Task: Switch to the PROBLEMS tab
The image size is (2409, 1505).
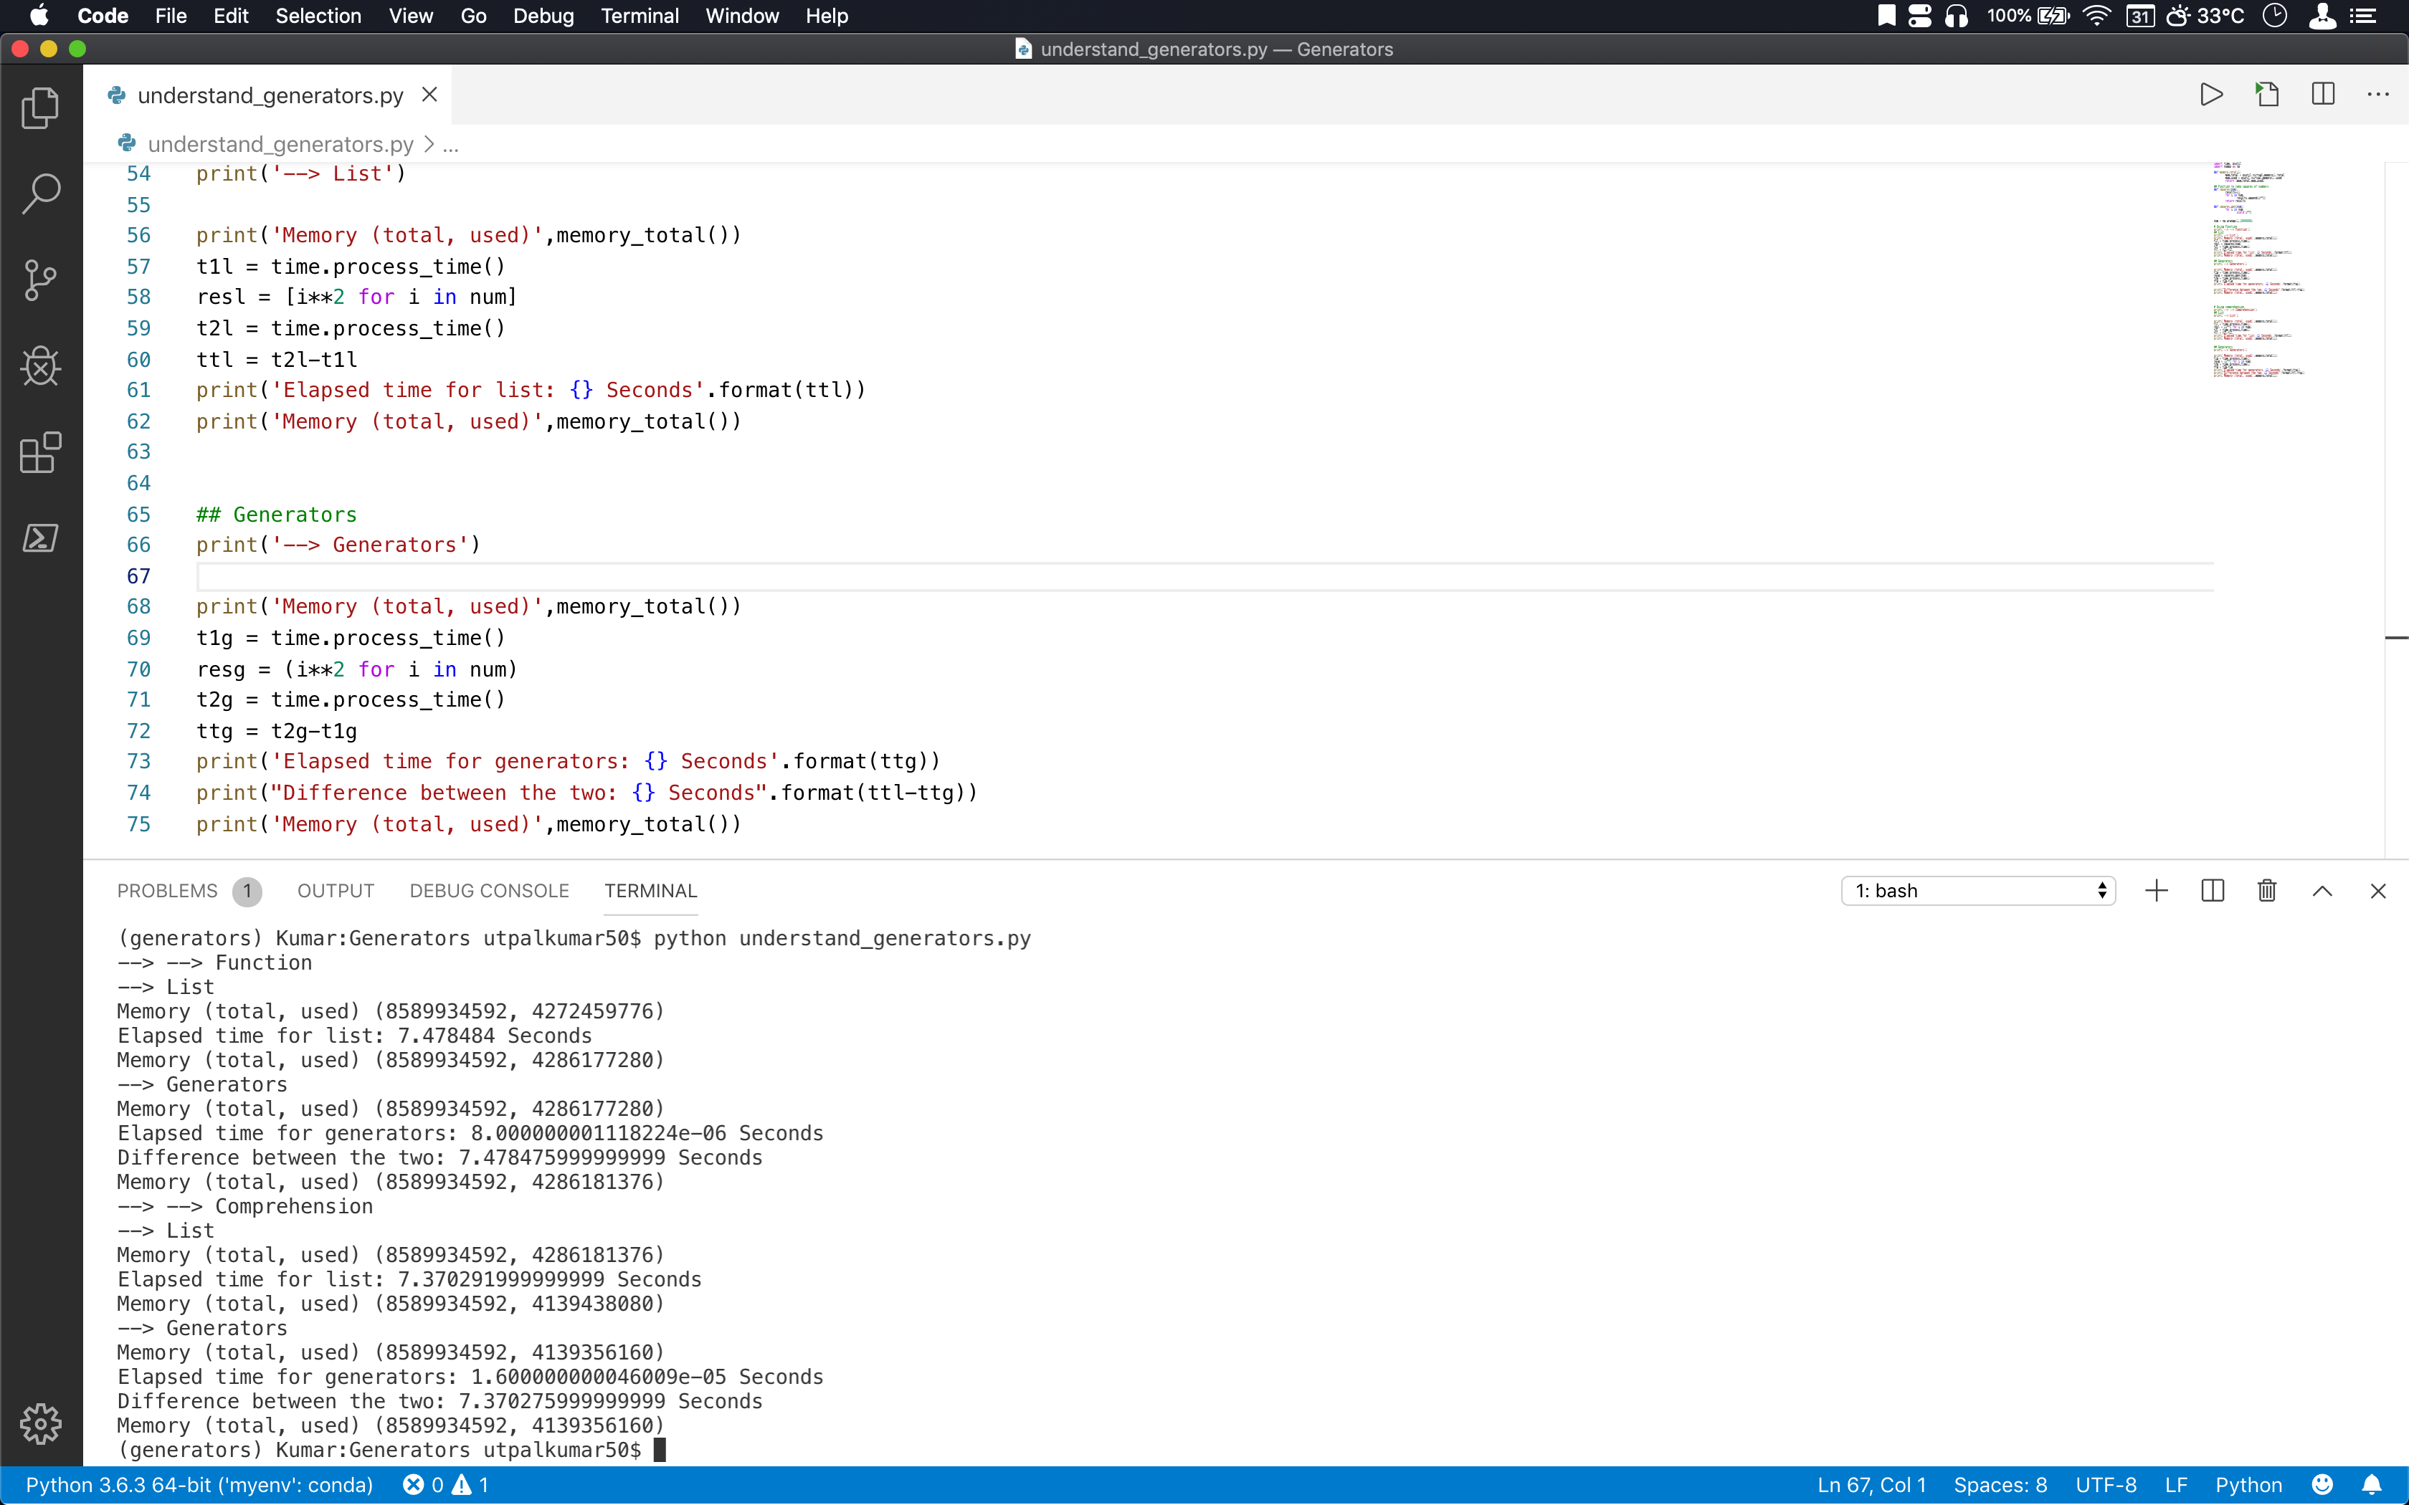Action: [167, 891]
